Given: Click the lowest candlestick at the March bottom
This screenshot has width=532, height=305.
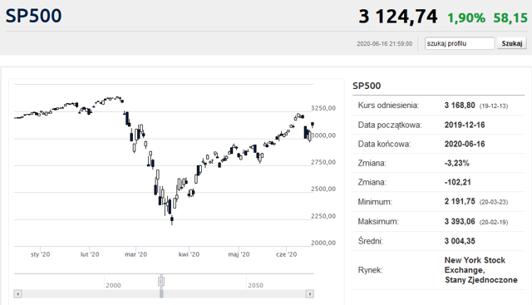Looking at the screenshot, I should pos(172,219).
